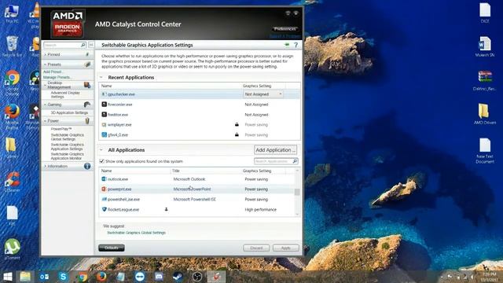Open Skype from the taskbar
Screen dimensions: 503x283
tap(63, 277)
